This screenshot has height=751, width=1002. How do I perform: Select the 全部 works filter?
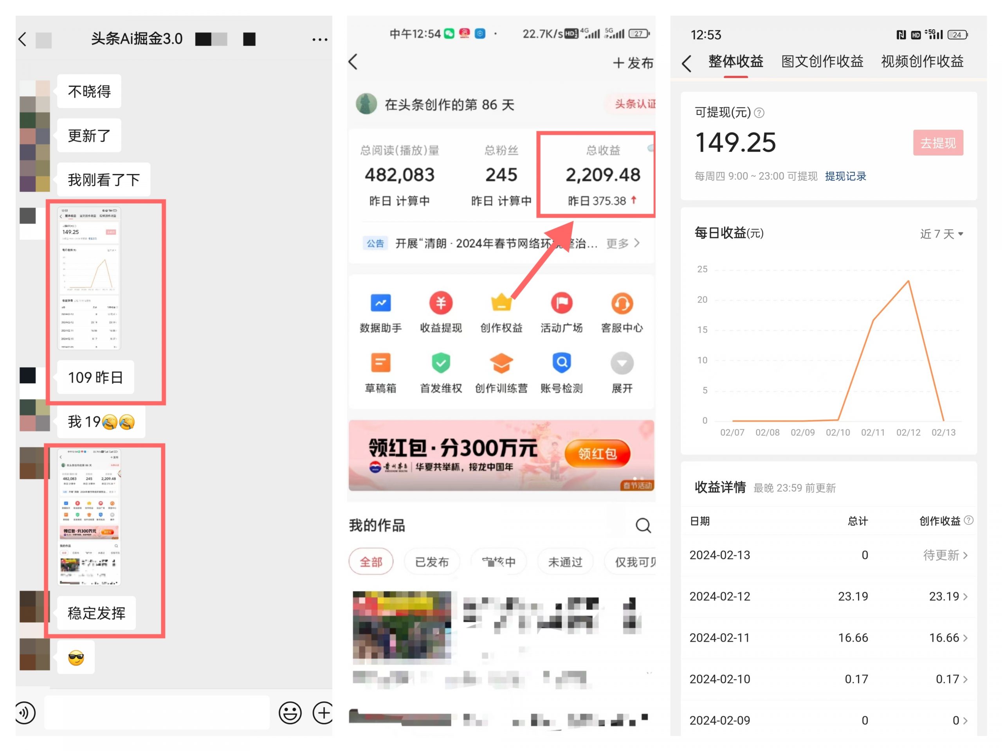[x=371, y=562]
